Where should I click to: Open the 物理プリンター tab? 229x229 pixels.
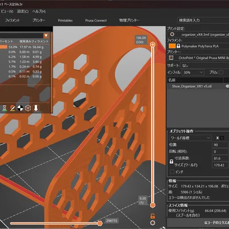click(x=129, y=21)
